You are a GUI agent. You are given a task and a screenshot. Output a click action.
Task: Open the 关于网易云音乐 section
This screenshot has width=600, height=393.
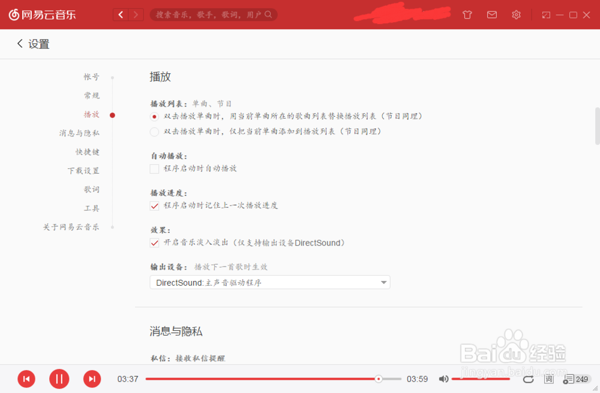71,227
